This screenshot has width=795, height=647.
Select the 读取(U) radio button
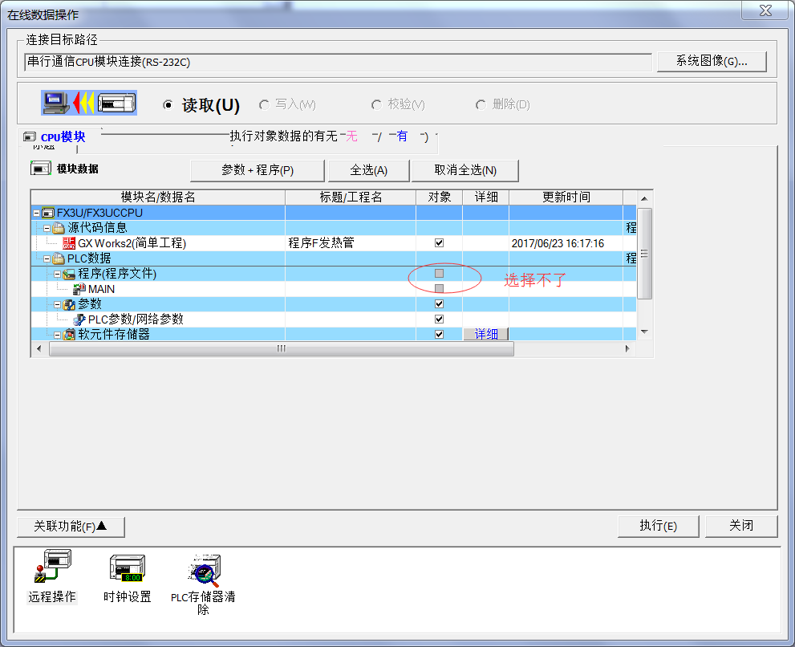tap(168, 105)
